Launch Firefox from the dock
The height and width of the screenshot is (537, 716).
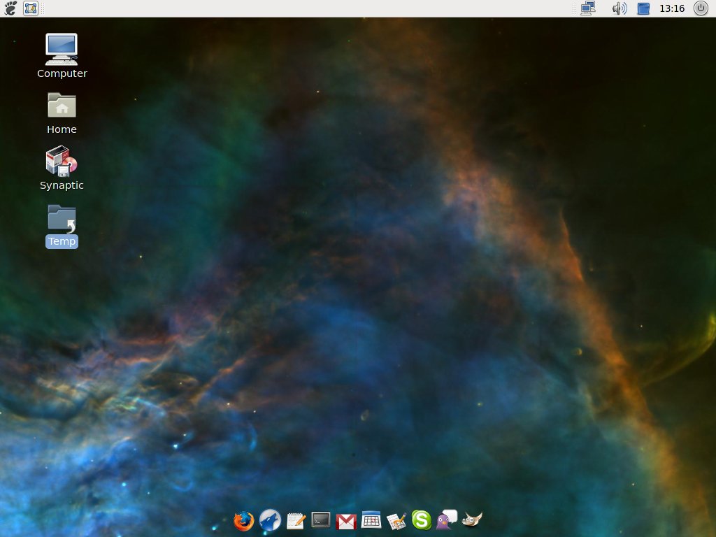pos(244,520)
